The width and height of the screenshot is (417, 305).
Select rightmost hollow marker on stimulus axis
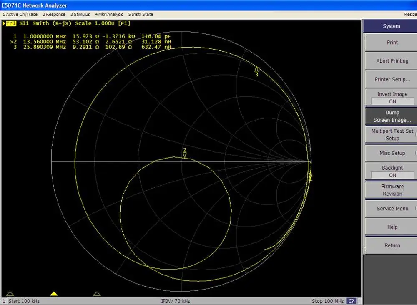pyautogui.click(x=97, y=294)
